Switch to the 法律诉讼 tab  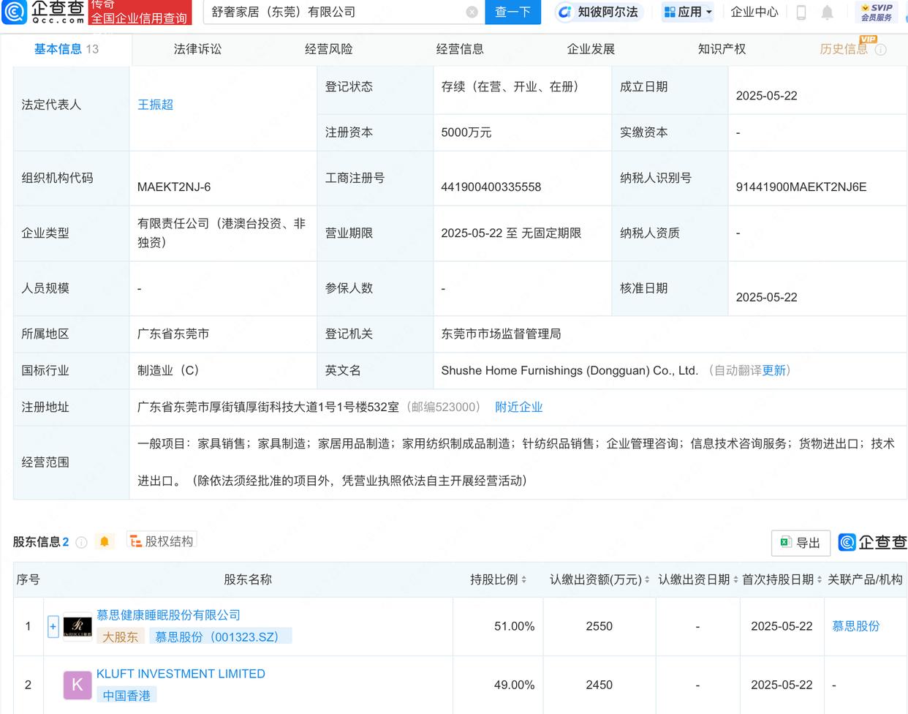point(197,49)
